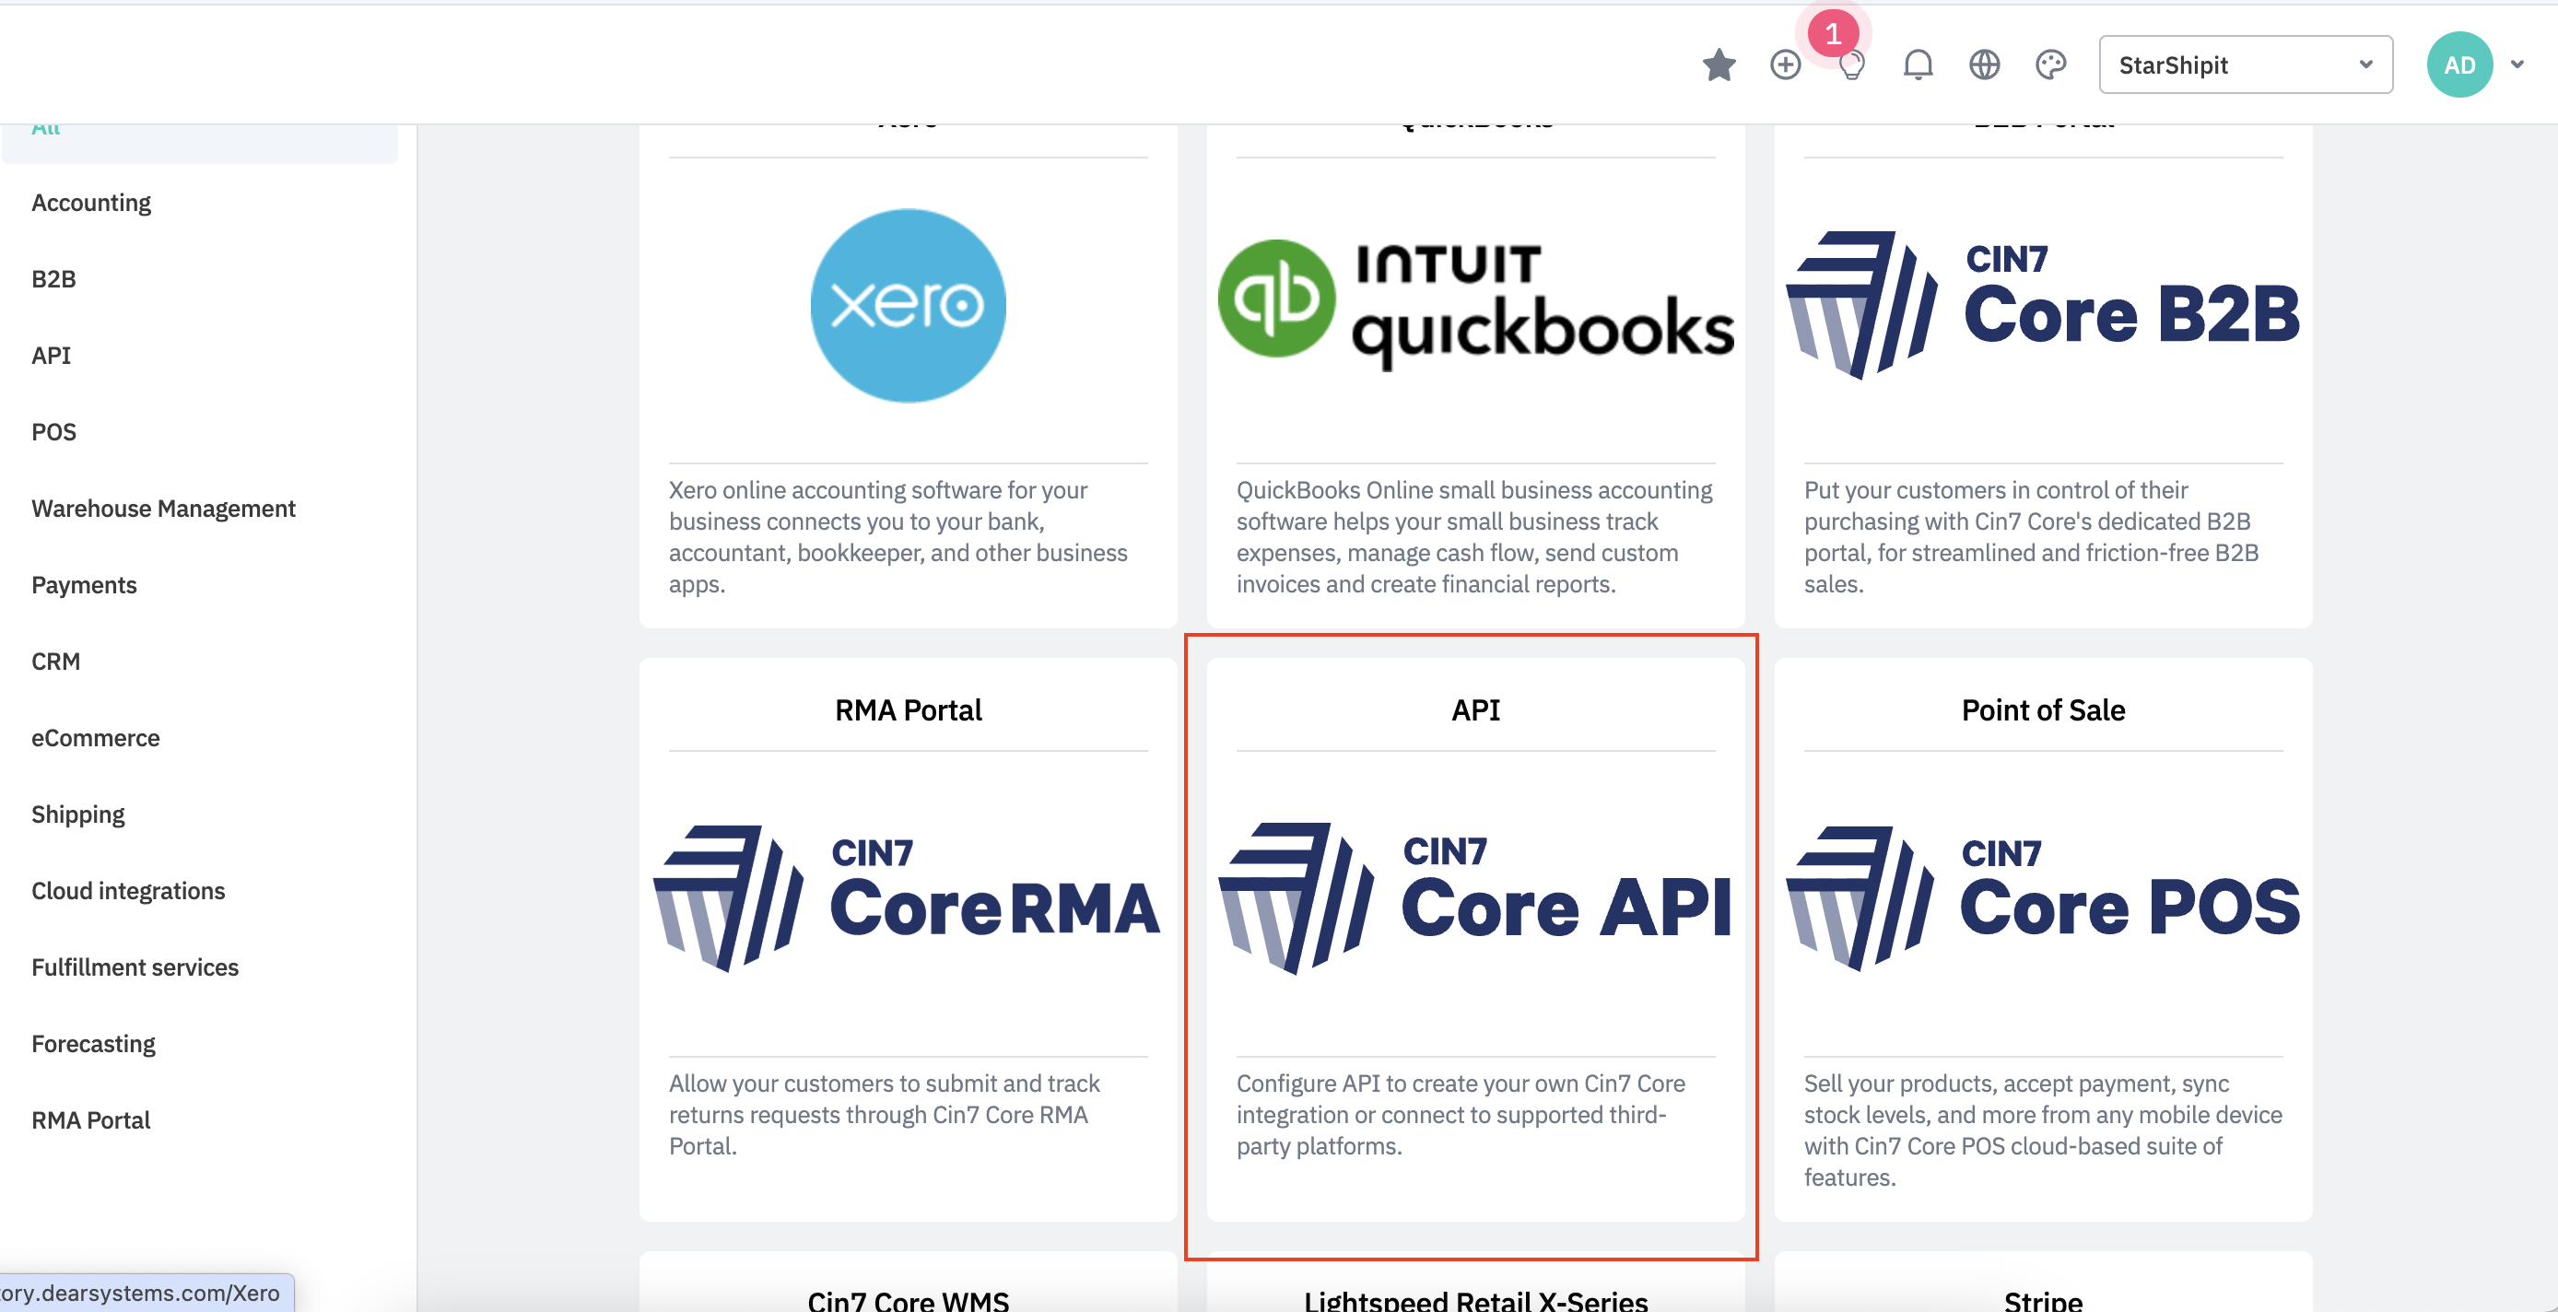Click the Cin7 Core RMA logo
2558x1312 pixels.
[x=908, y=899]
